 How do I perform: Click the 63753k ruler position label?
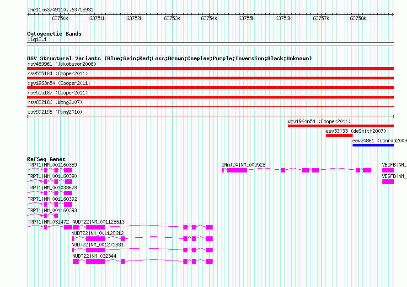tap(172, 18)
